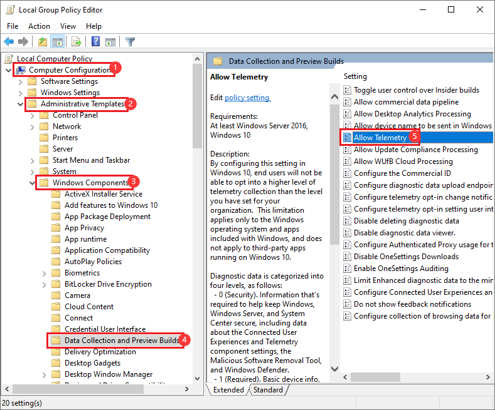Screen dimensions: 495x410
Task: Select the Configure the Commercial ID setting
Action: point(402,173)
